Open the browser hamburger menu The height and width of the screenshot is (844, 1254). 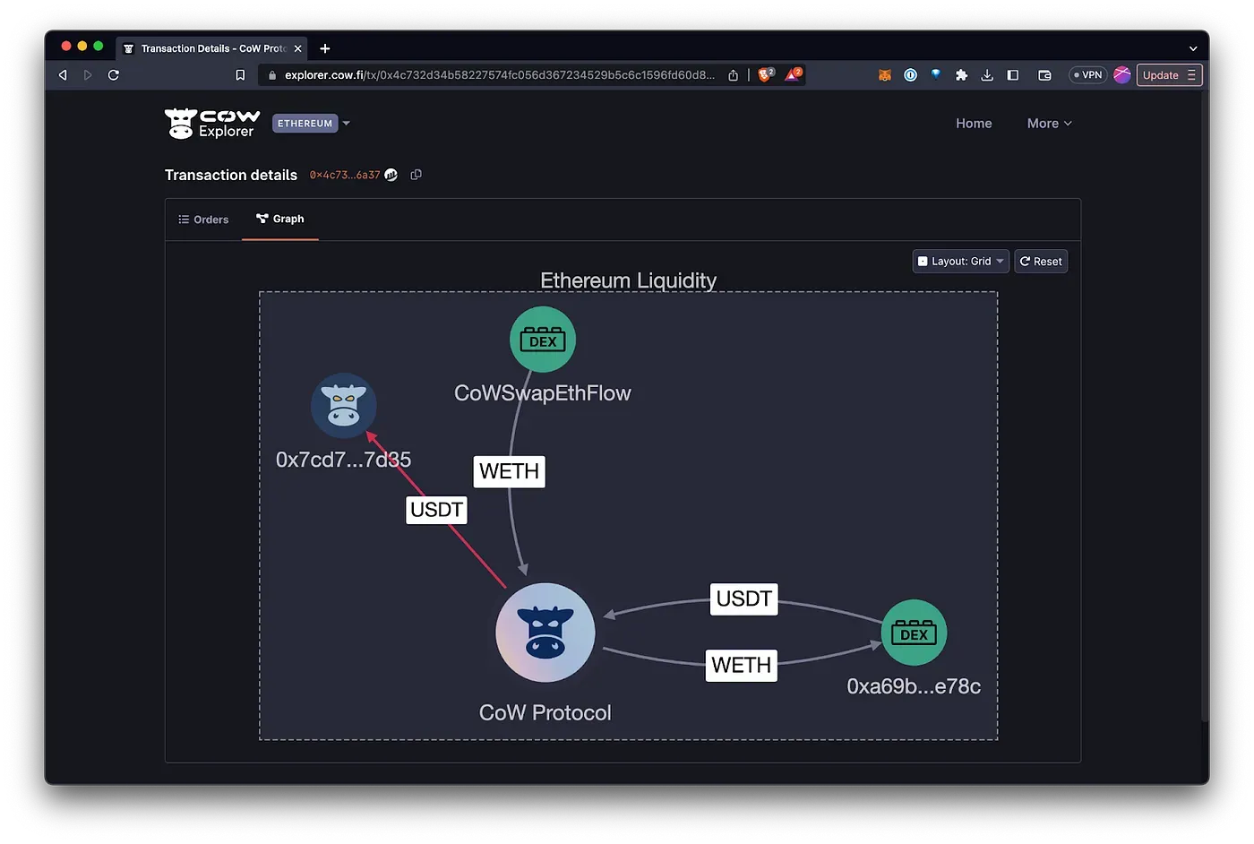pyautogui.click(x=1191, y=75)
